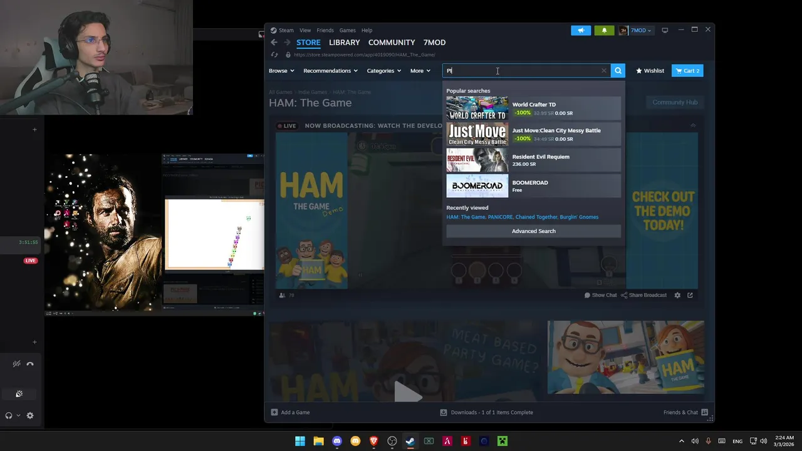The width and height of the screenshot is (802, 451).
Task: Click Add a Game plus icon
Action: (x=274, y=412)
